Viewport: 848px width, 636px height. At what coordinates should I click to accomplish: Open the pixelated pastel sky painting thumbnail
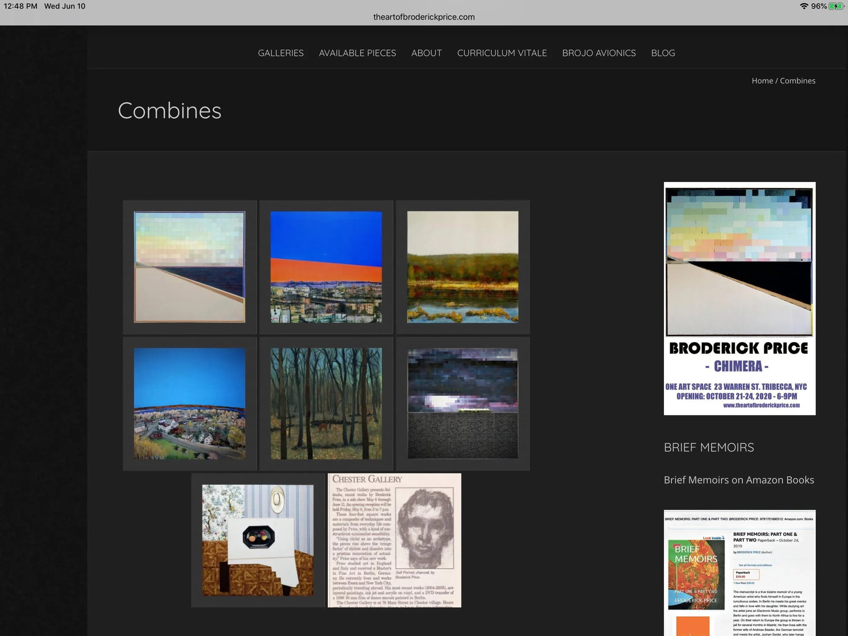[189, 267]
